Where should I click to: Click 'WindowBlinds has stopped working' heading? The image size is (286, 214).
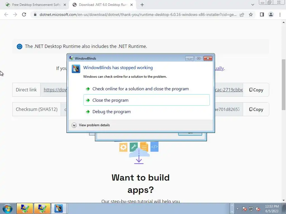coord(118,68)
